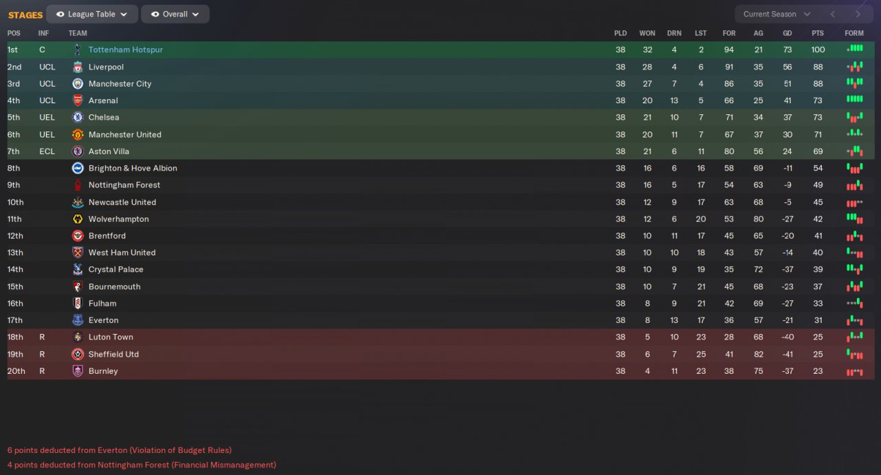Open the Brighton & Hove Albion link

click(x=133, y=168)
